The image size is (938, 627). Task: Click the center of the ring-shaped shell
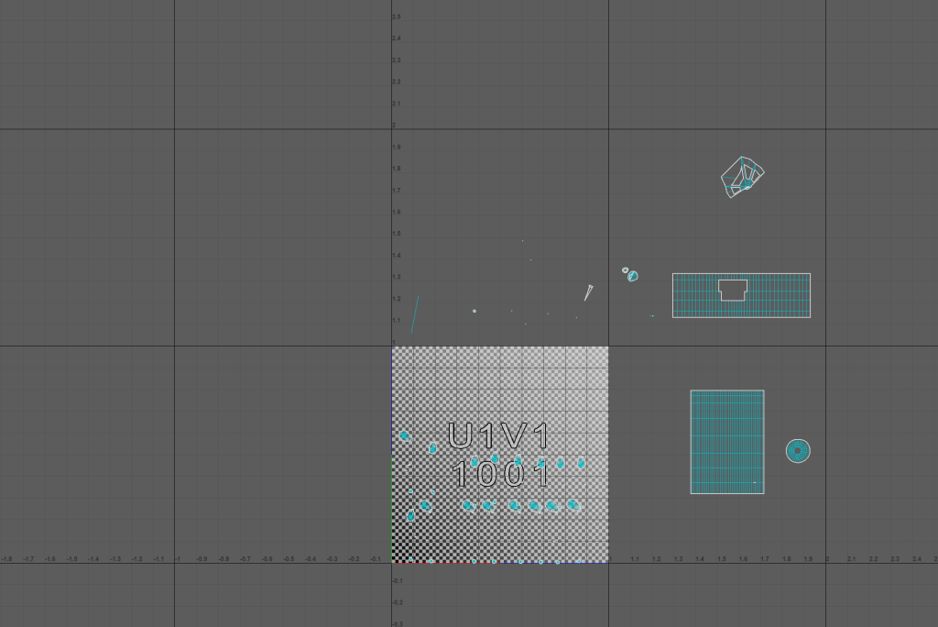[x=798, y=451]
